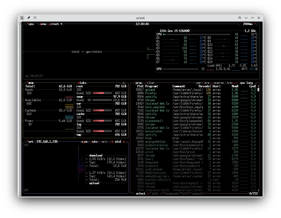Increase update interval with plus beside 2000ms
281x218 pixels.
(x=255, y=24)
